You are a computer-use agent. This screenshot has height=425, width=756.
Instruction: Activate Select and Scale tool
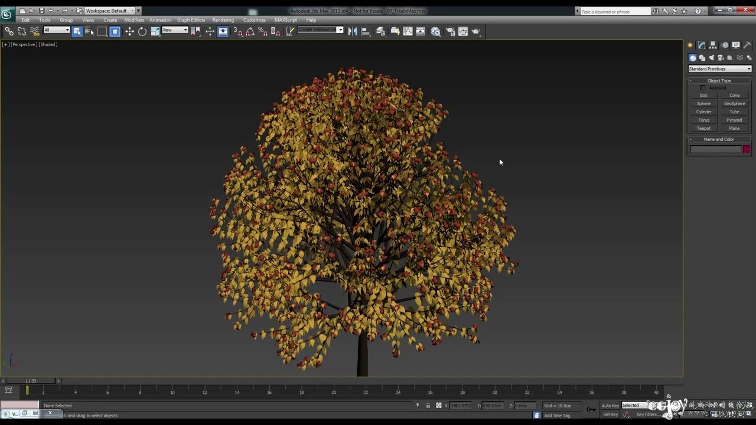[x=155, y=31]
